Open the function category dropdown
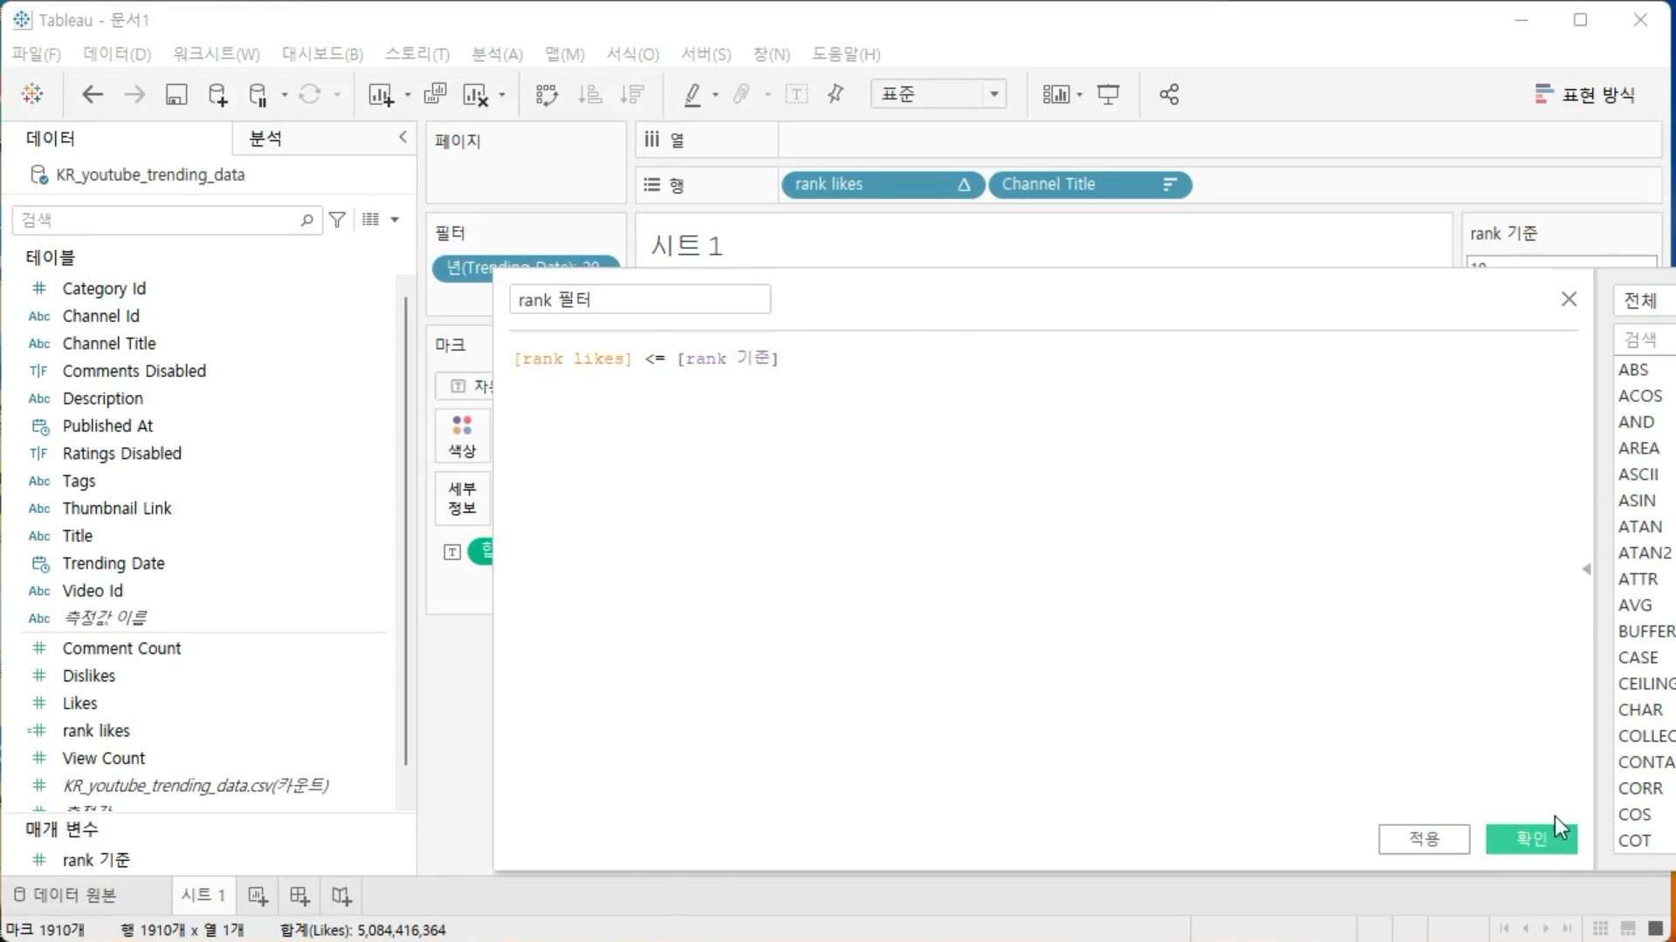The height and width of the screenshot is (942, 1676). 1643,301
